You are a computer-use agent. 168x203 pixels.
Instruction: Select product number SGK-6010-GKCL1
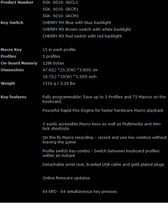pyautogui.click(x=60, y=2)
